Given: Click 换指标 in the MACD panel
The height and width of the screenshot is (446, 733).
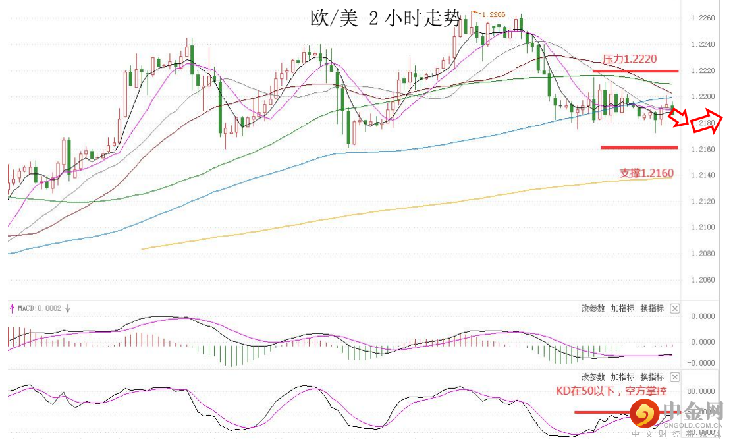Looking at the screenshot, I should pos(652,308).
